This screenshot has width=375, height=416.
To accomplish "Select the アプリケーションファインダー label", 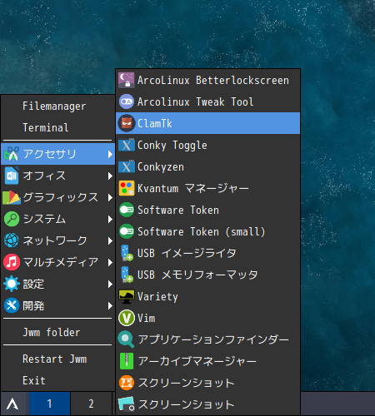I will pos(213,339).
